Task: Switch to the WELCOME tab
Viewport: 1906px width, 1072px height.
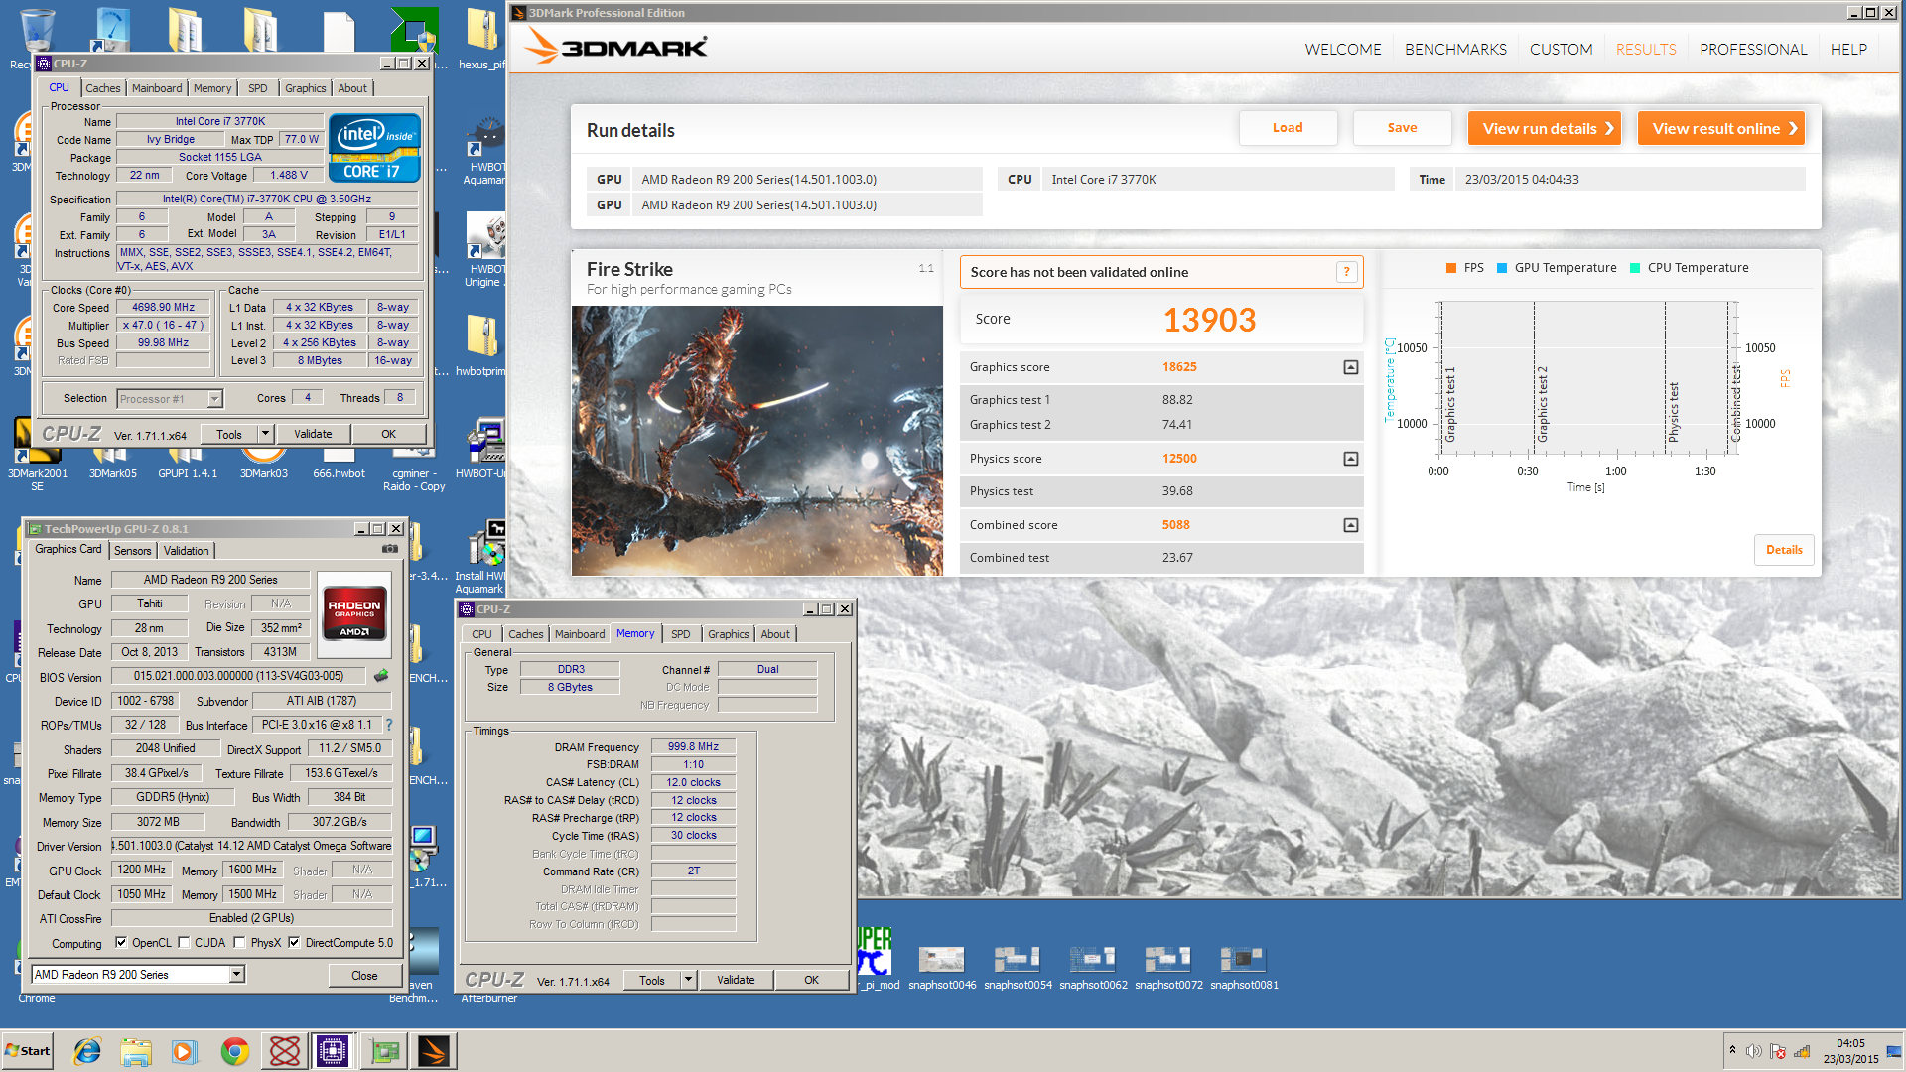Action: (x=1342, y=49)
